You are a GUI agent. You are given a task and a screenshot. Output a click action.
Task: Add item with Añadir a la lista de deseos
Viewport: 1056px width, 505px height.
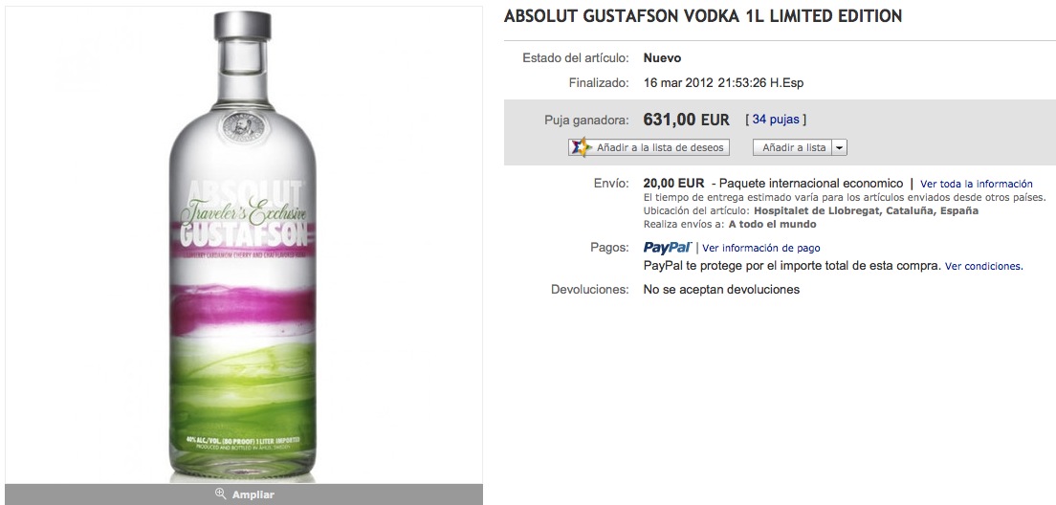click(x=649, y=147)
